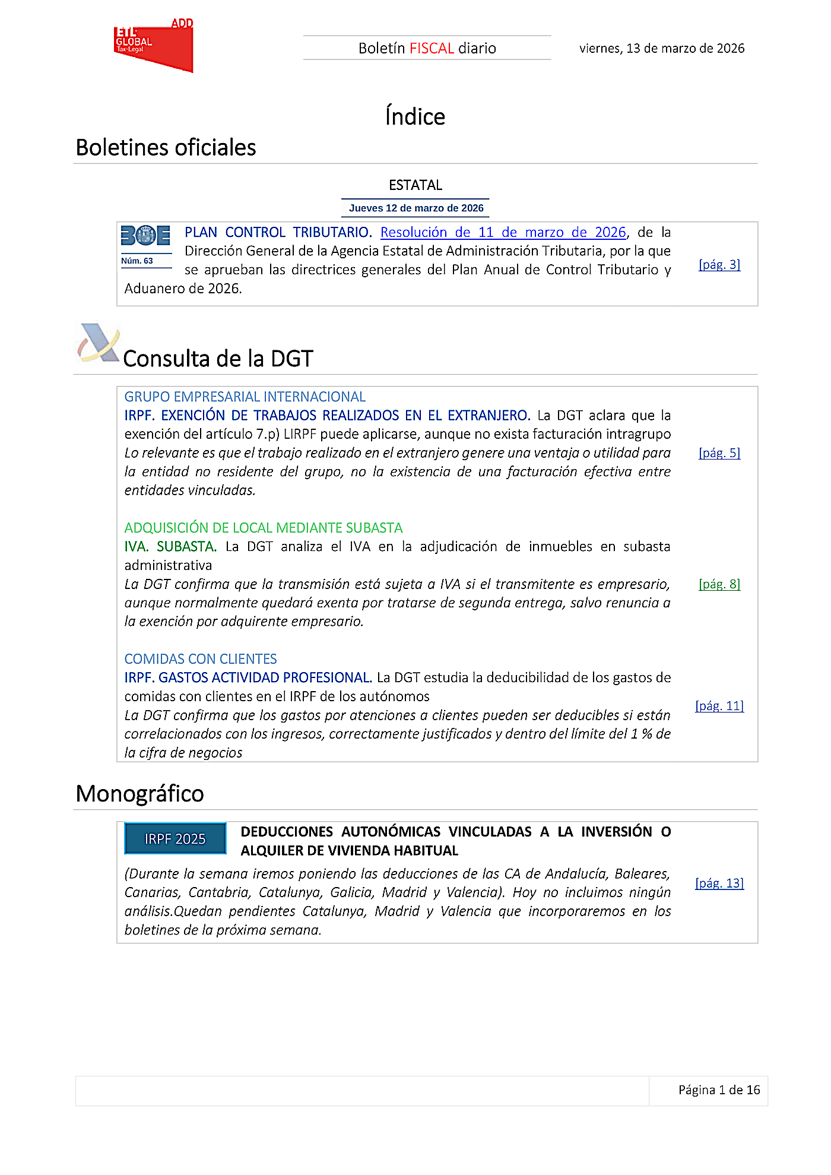Click Jueves 12 de marzo de 2026
Screen dimensions: 831x1175
pos(416,208)
